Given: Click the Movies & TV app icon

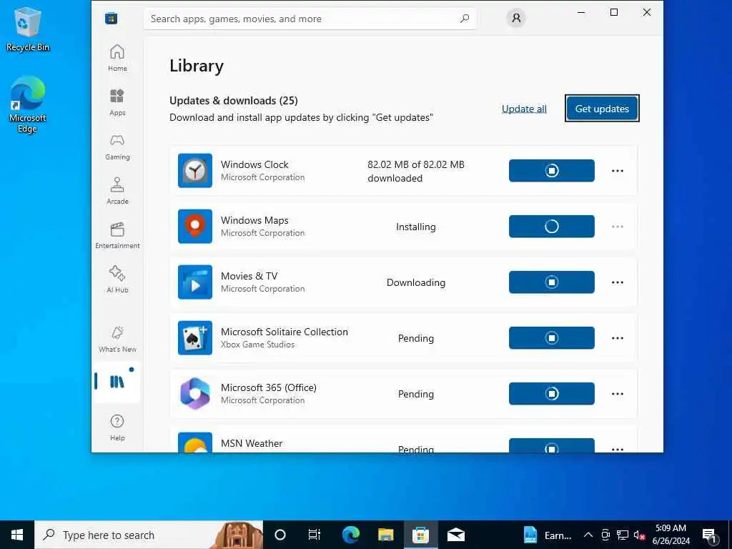Looking at the screenshot, I should [195, 282].
